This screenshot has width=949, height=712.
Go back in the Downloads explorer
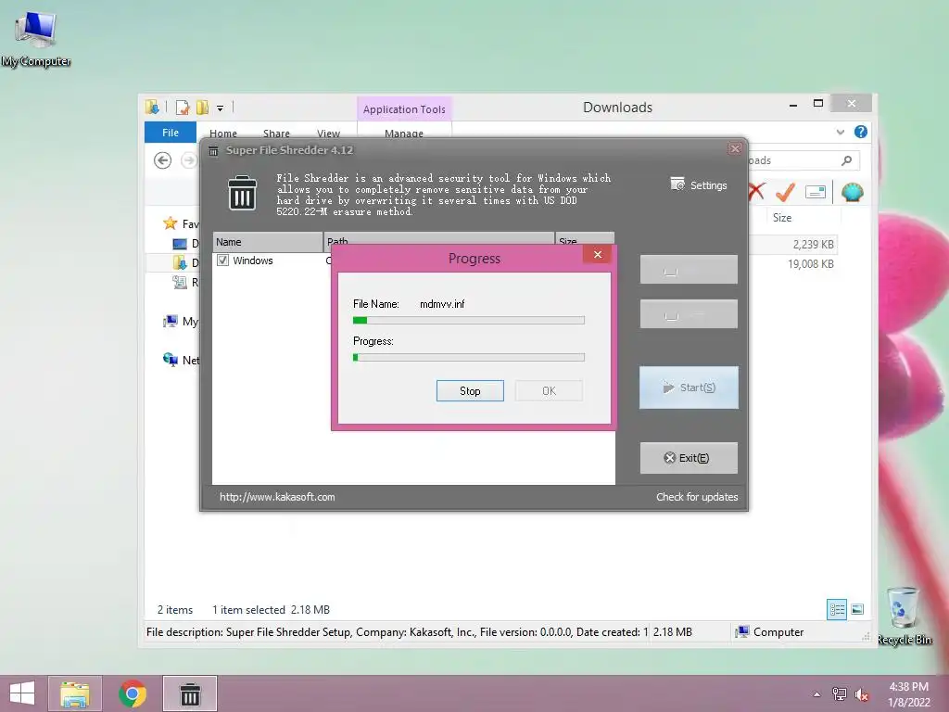click(162, 160)
